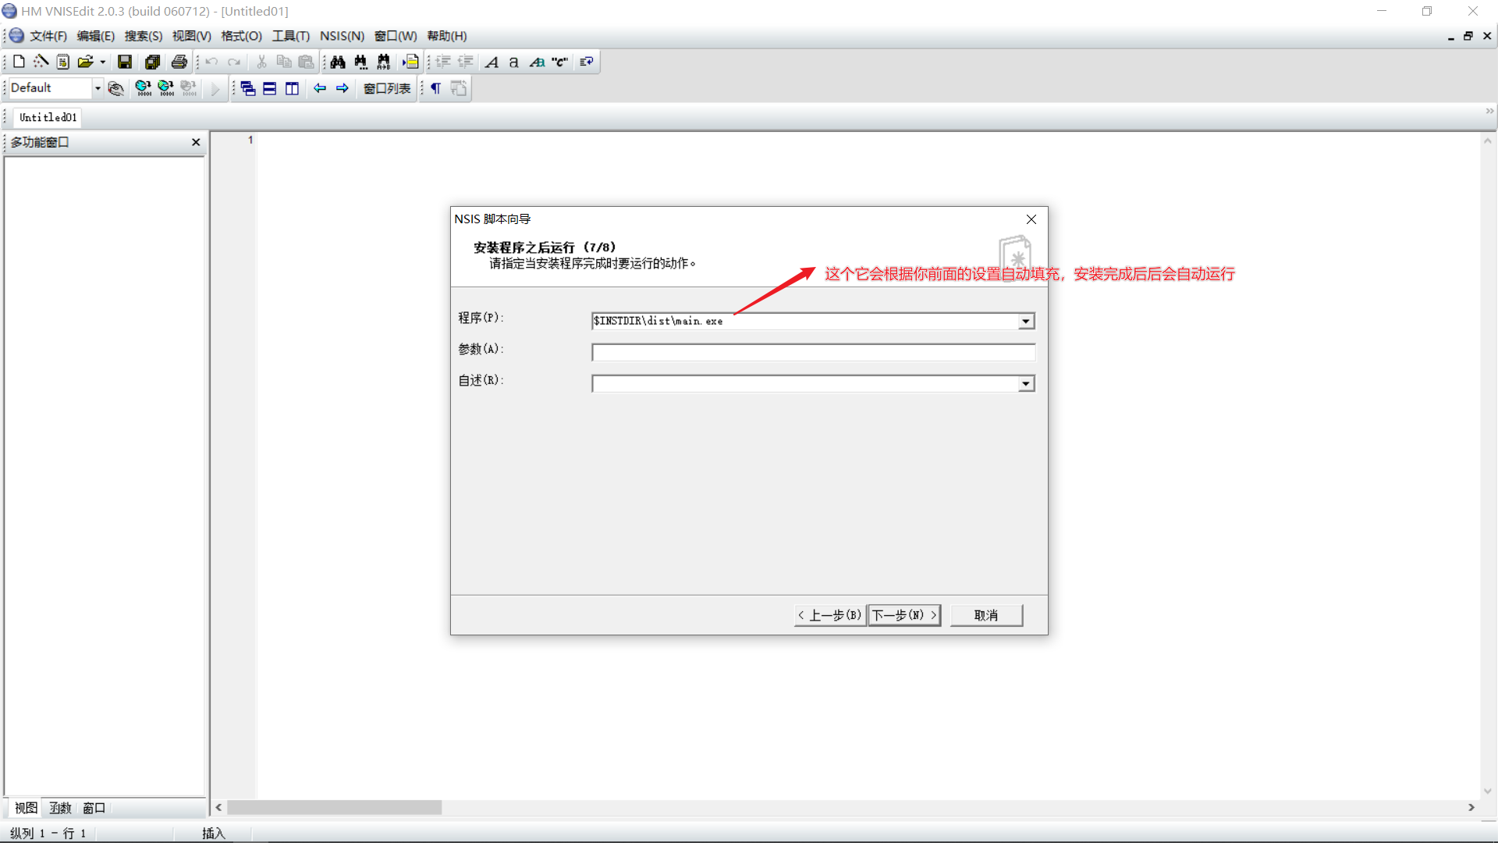The width and height of the screenshot is (1498, 843).
Task: Open an existing file folder icon
Action: (85, 62)
